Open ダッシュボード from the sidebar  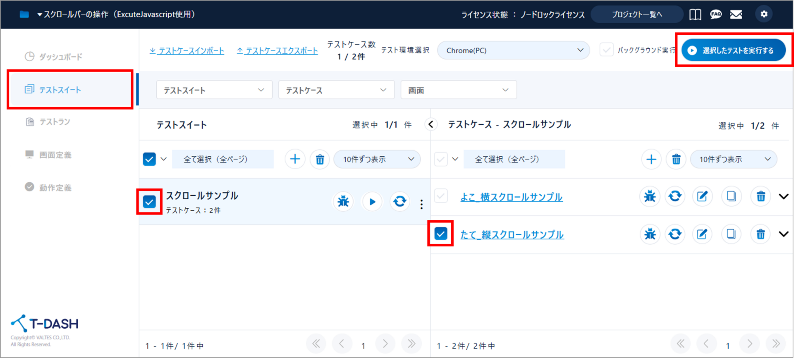[x=60, y=57]
